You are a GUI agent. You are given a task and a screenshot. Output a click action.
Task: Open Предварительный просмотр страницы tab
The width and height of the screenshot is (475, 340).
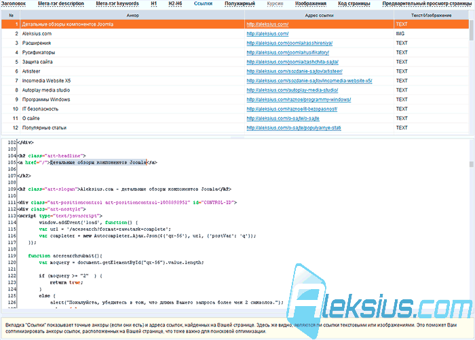pos(427,3)
